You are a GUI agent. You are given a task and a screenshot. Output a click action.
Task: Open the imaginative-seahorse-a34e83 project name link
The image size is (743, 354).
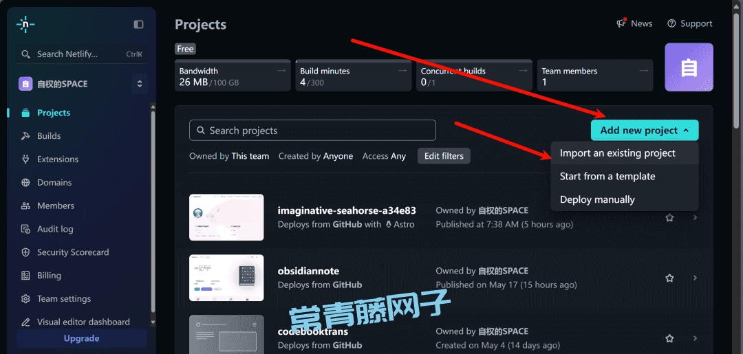coord(347,210)
